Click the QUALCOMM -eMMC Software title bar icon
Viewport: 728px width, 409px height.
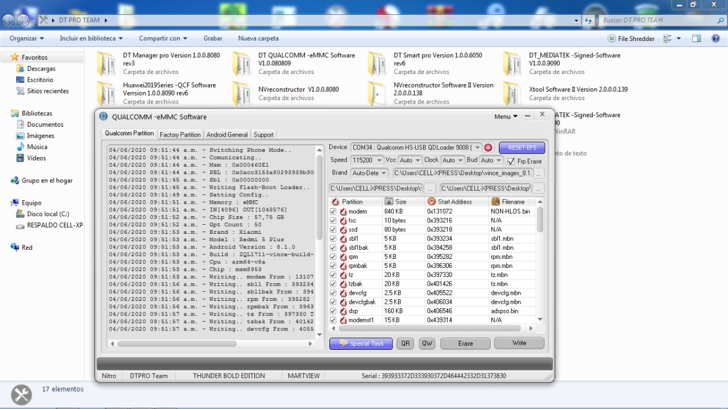(104, 117)
